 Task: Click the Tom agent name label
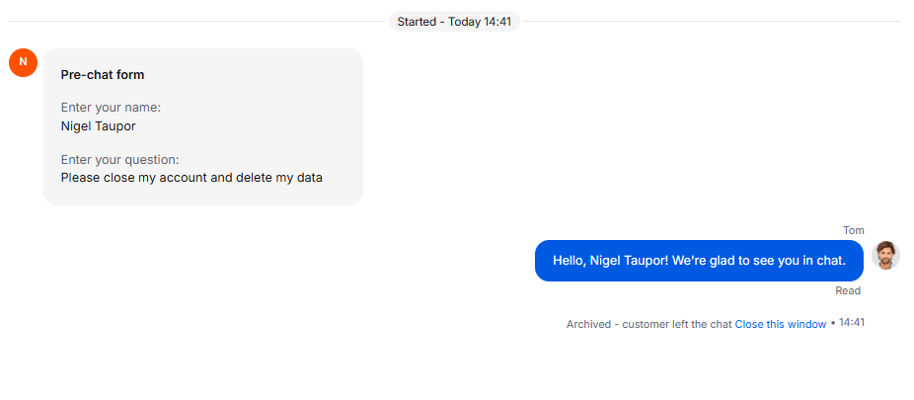point(854,230)
